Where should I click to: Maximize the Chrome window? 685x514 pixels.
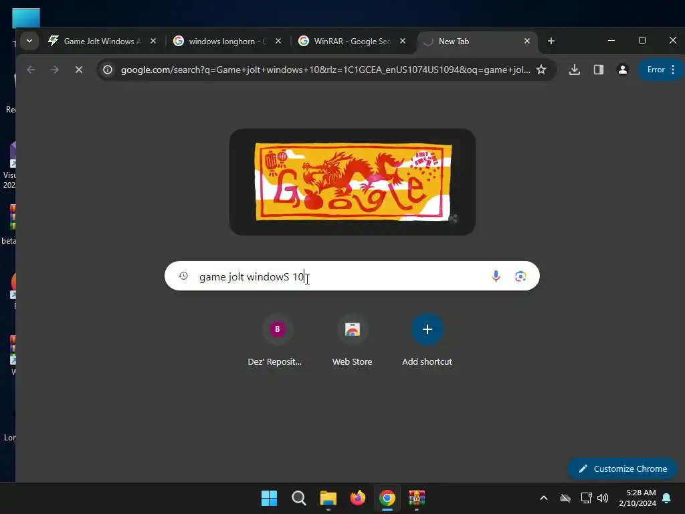pos(642,41)
